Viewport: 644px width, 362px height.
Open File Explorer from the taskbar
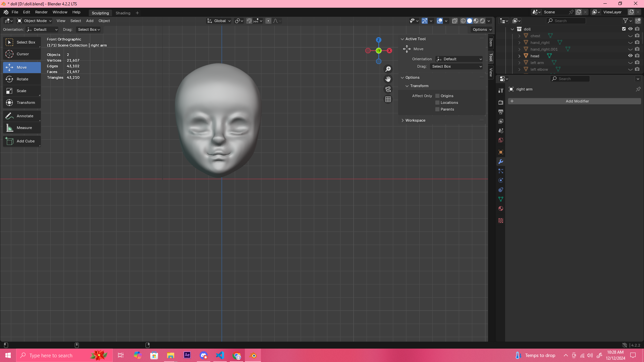170,355
